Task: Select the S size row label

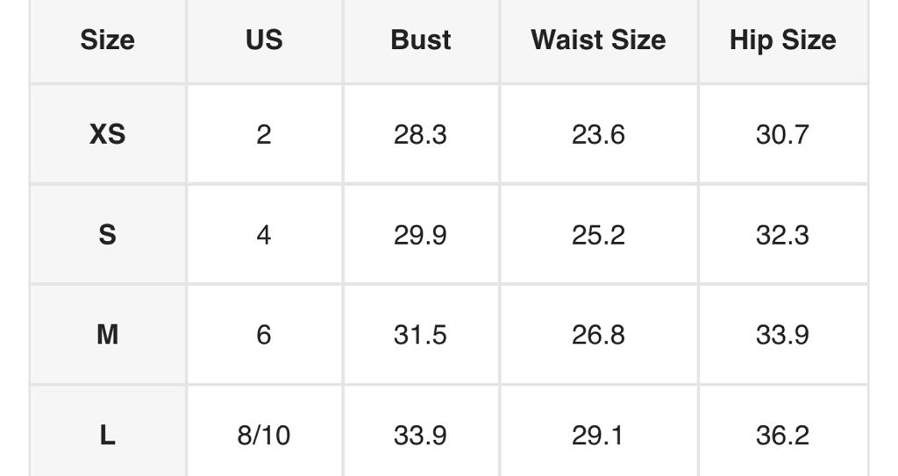Action: [x=107, y=235]
